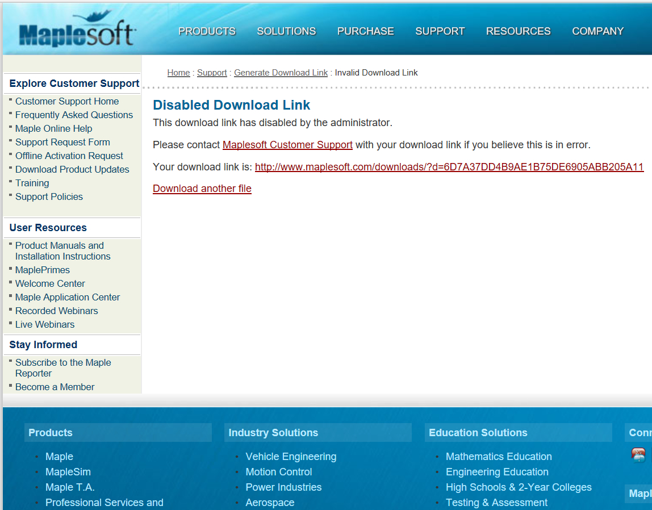This screenshot has width=652, height=510.
Task: Open Support Request Form
Action: (62, 142)
